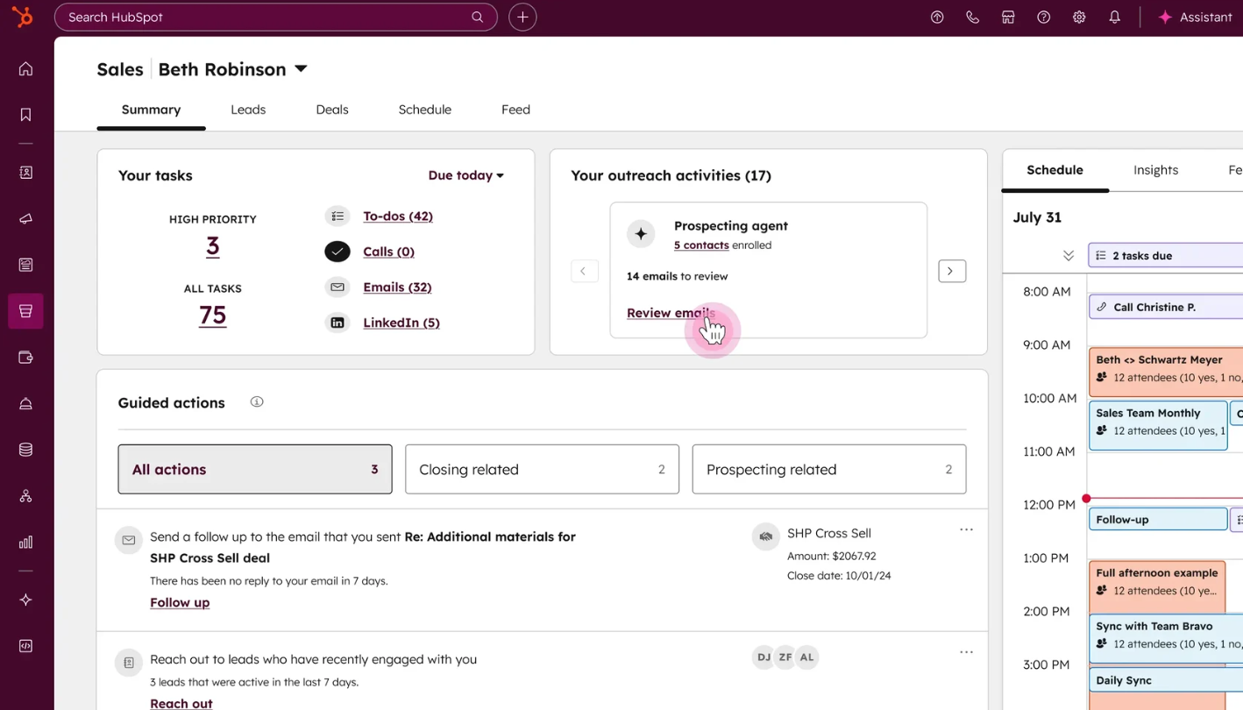The image size is (1243, 710).
Task: Click the high priority count 3
Action: coord(212,246)
